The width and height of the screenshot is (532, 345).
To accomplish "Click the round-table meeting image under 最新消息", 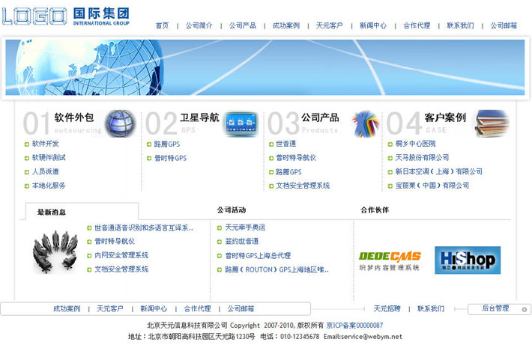I will pos(55,251).
